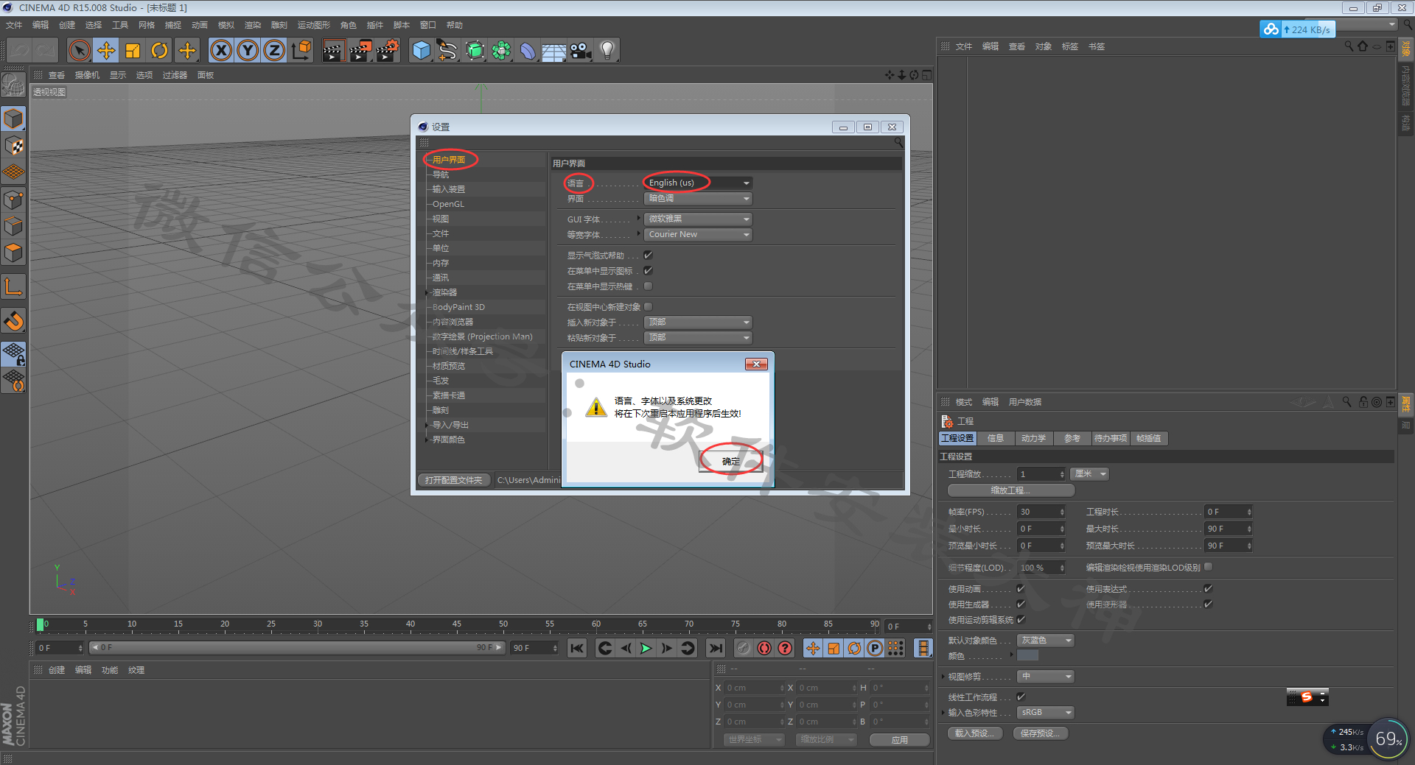Image resolution: width=1415 pixels, height=765 pixels.
Task: Toggle 线性工作流程 checkbox
Action: pos(1021,697)
